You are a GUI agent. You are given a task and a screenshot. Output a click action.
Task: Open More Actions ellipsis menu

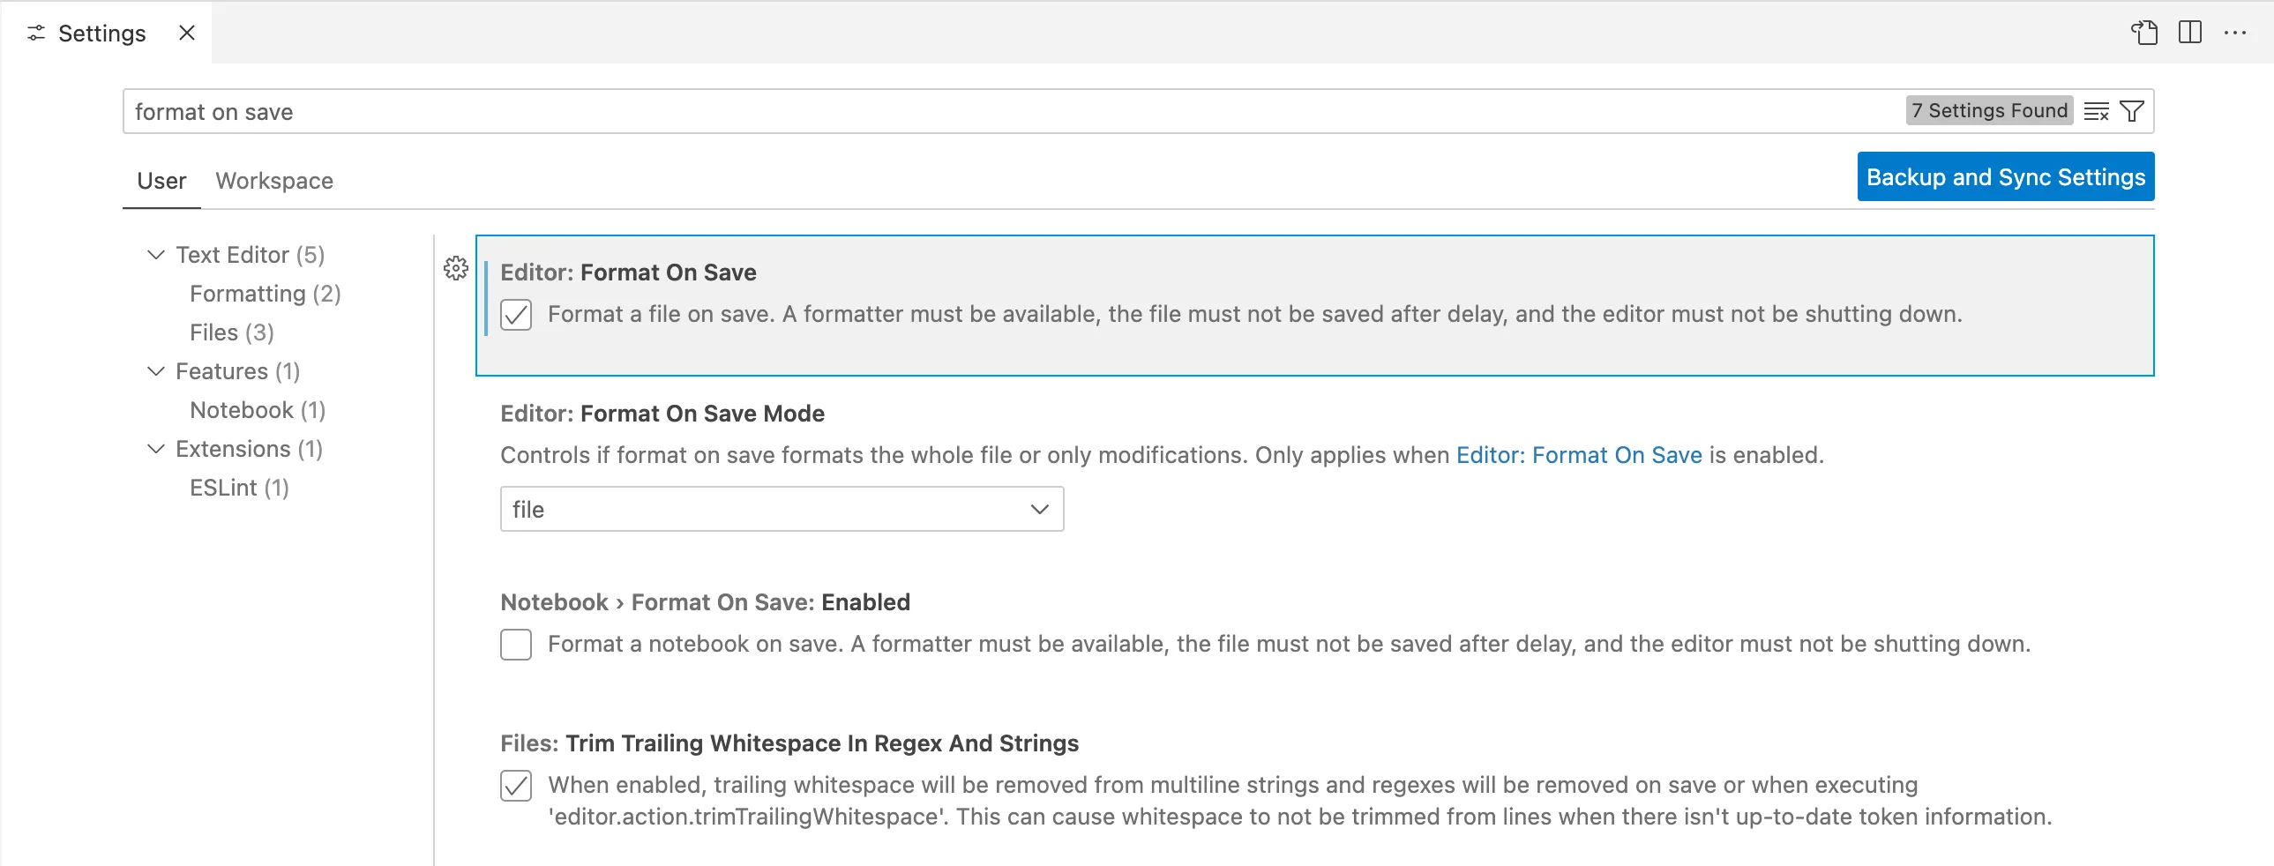[2235, 33]
